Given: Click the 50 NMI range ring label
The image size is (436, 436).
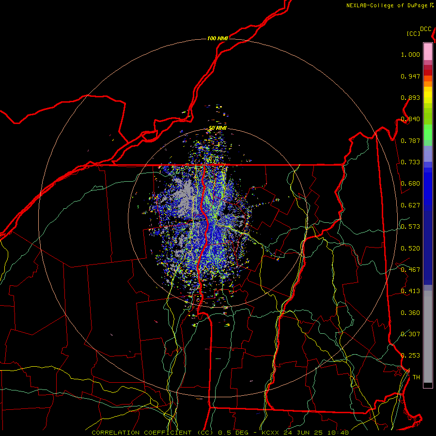Looking at the screenshot, I should click(218, 128).
